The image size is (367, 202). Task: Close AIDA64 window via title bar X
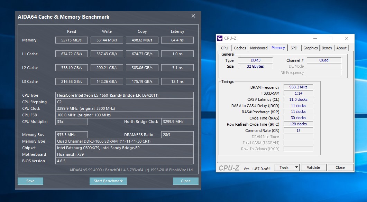click(x=193, y=16)
